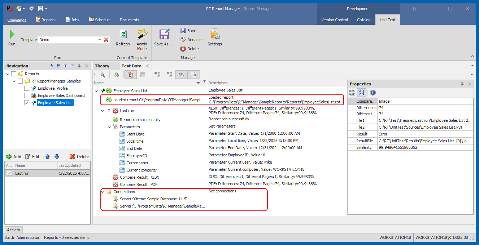Image resolution: width=479 pixels, height=245 pixels.
Task: Switch to the Theory tab
Action: [102, 66]
